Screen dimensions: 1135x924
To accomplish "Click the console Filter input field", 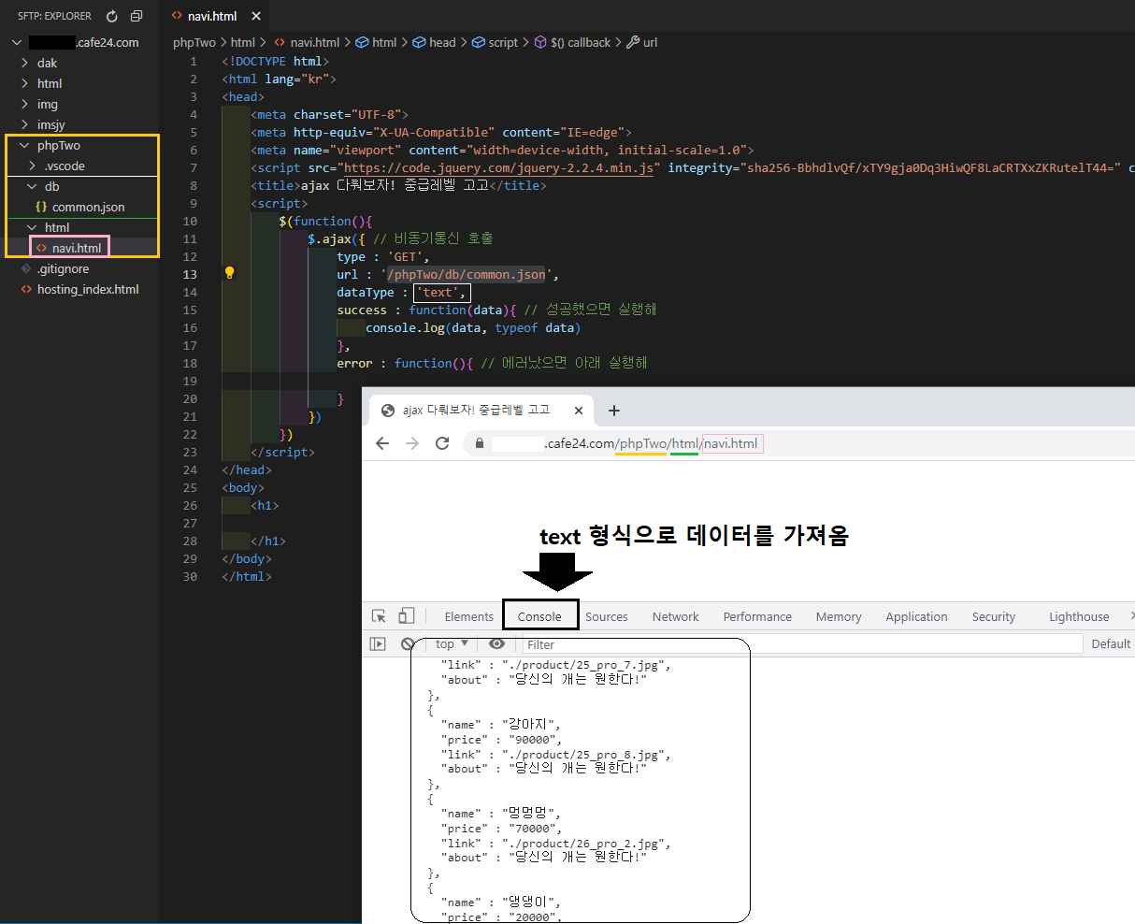I will point(802,644).
